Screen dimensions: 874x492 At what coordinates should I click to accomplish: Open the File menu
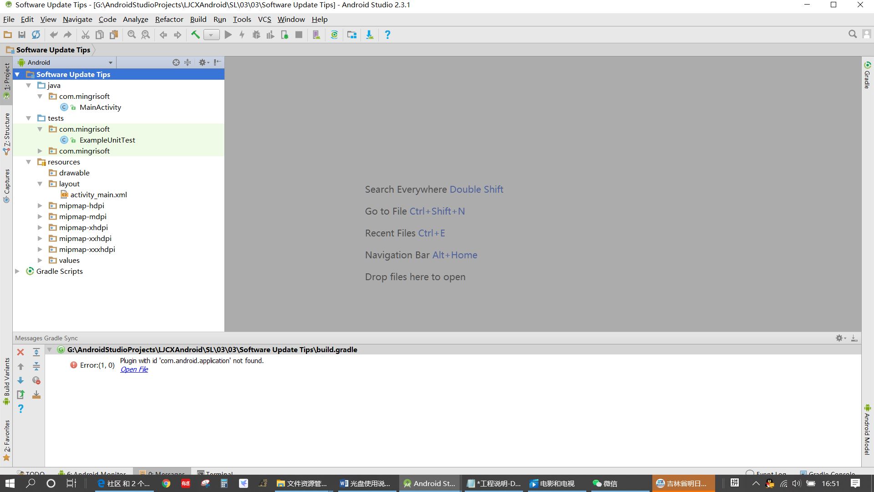tap(9, 19)
